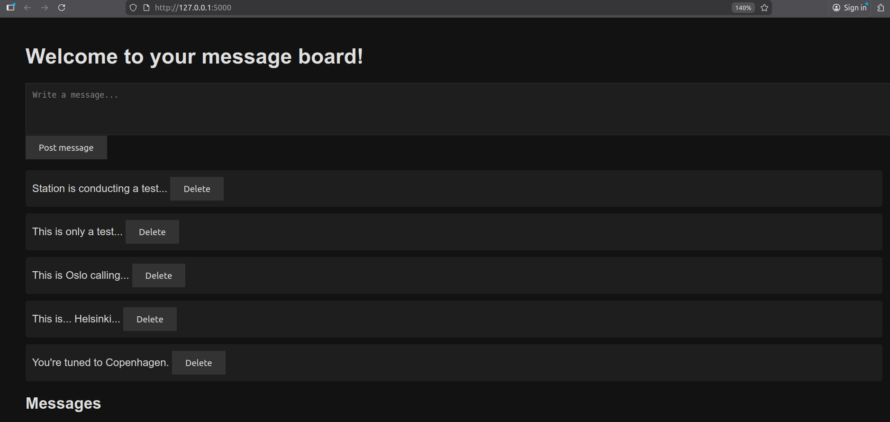Delete the 'Station is conducting a test' message
Viewport: 890px width, 422px height.
[x=196, y=188]
